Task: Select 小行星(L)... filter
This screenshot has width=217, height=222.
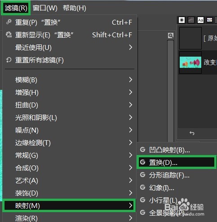Action: pos(177,200)
